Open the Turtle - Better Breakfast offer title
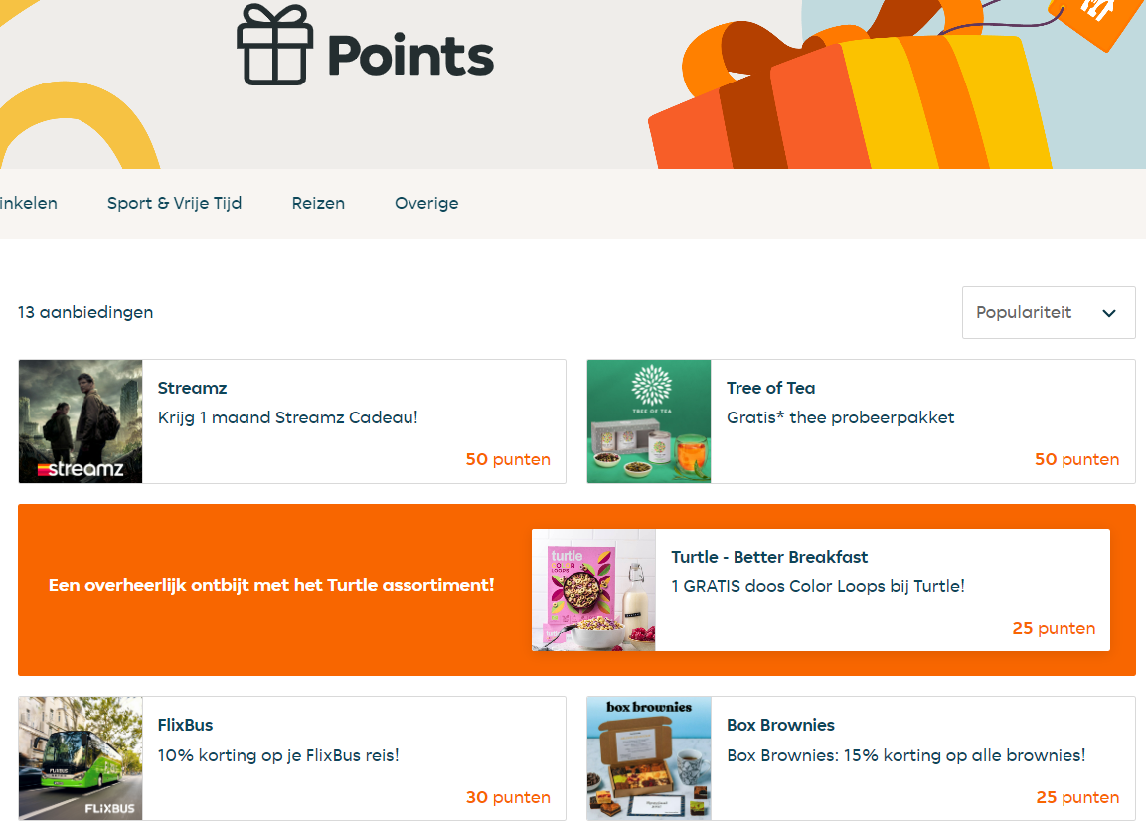 pyautogui.click(x=769, y=557)
